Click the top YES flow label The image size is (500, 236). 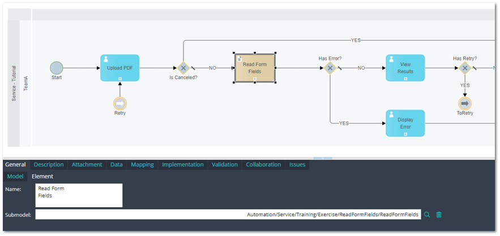356,40
